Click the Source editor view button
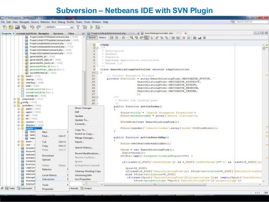Viewport: 269px width, 202px height. click(x=91, y=38)
